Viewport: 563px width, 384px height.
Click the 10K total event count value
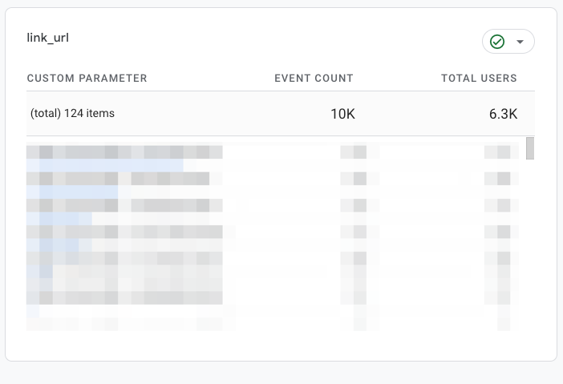coord(342,114)
